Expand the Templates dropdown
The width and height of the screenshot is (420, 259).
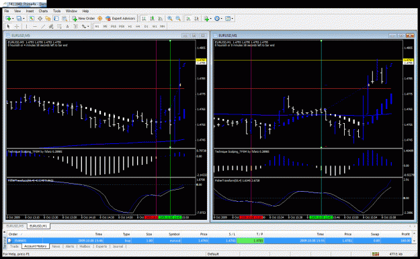click(229, 19)
